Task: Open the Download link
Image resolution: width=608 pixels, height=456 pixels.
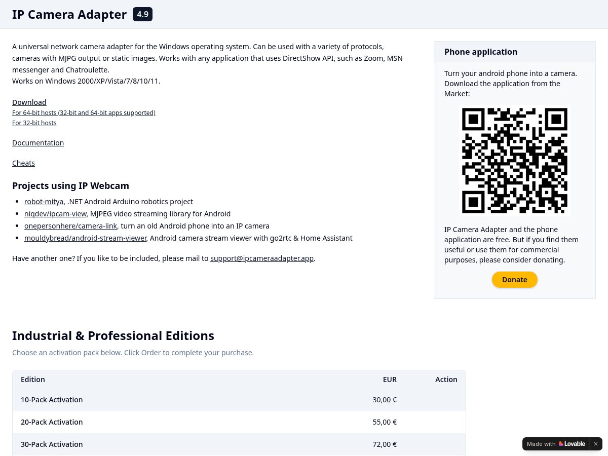Action: (x=29, y=102)
